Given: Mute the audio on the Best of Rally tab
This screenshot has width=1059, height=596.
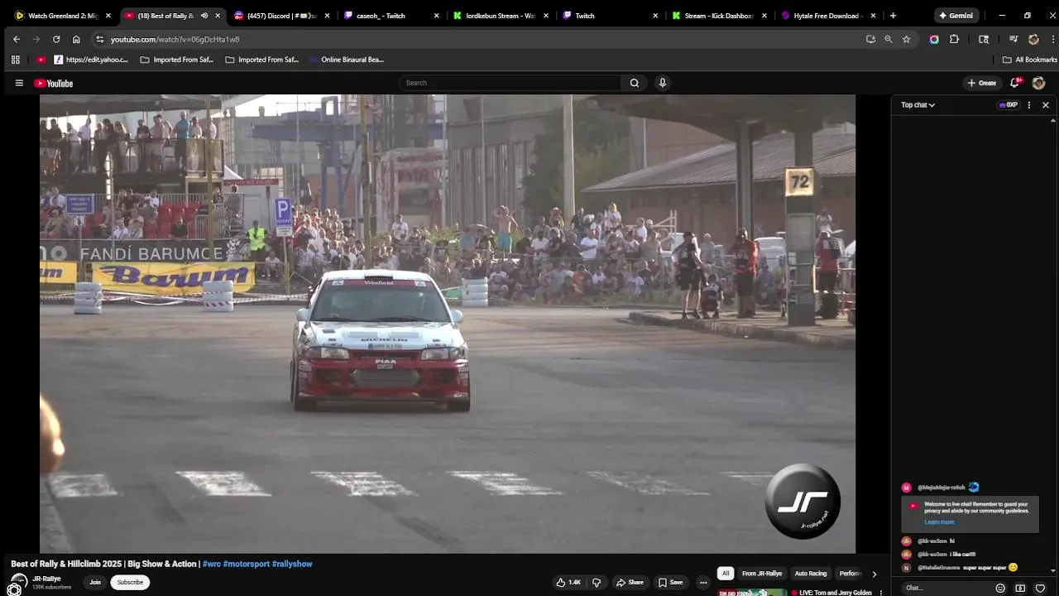Looking at the screenshot, I should [204, 16].
